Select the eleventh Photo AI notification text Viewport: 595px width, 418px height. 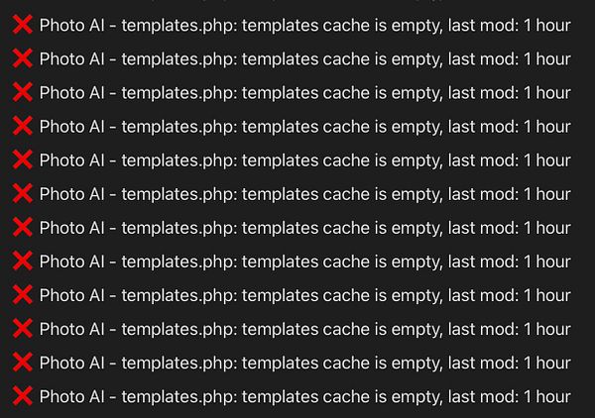pyautogui.click(x=305, y=364)
